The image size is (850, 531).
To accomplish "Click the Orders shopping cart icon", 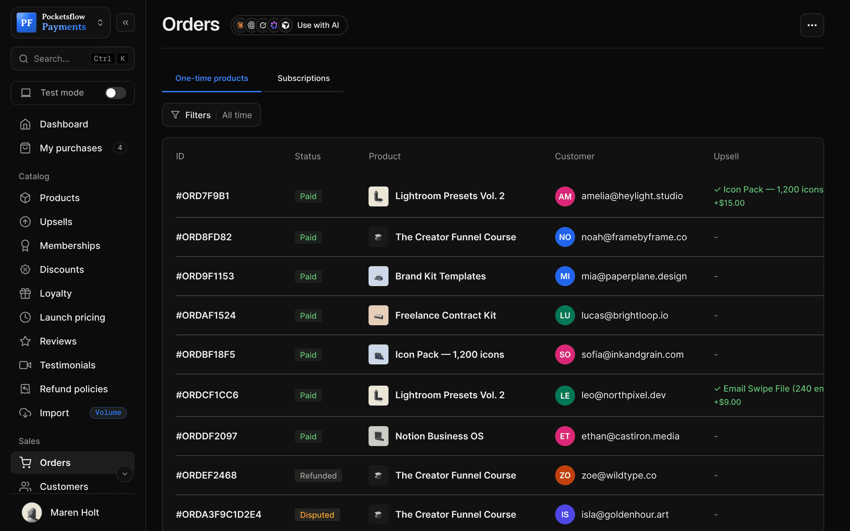I will (x=25, y=463).
